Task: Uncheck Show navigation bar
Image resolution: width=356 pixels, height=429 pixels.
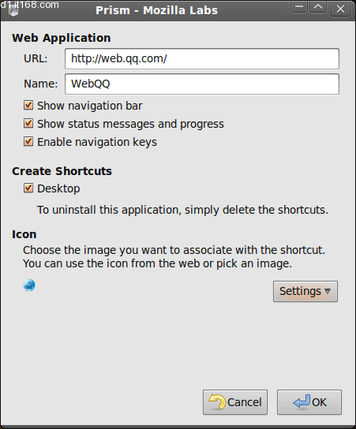Action: [28, 106]
